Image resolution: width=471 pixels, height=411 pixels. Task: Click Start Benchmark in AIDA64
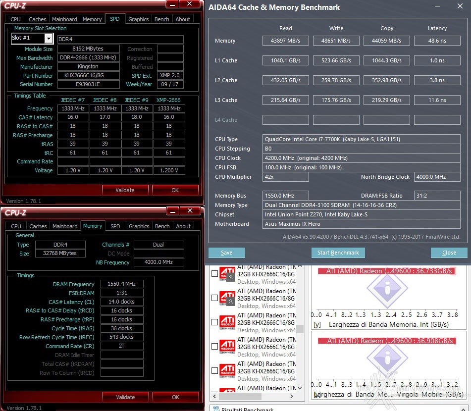point(338,253)
